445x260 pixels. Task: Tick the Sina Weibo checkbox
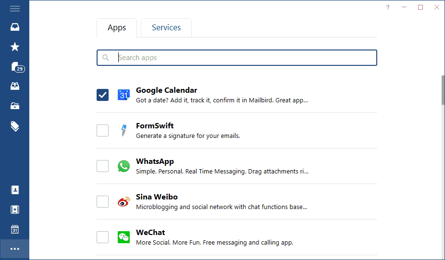pyautogui.click(x=103, y=201)
